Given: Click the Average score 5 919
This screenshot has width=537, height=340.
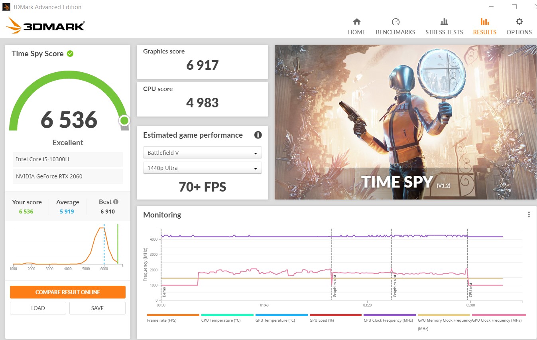Looking at the screenshot, I should tap(67, 212).
